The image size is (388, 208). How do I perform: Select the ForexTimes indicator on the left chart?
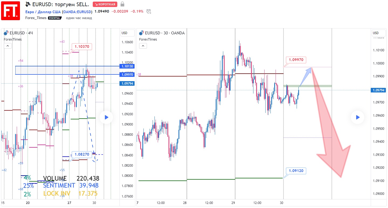point(13,39)
